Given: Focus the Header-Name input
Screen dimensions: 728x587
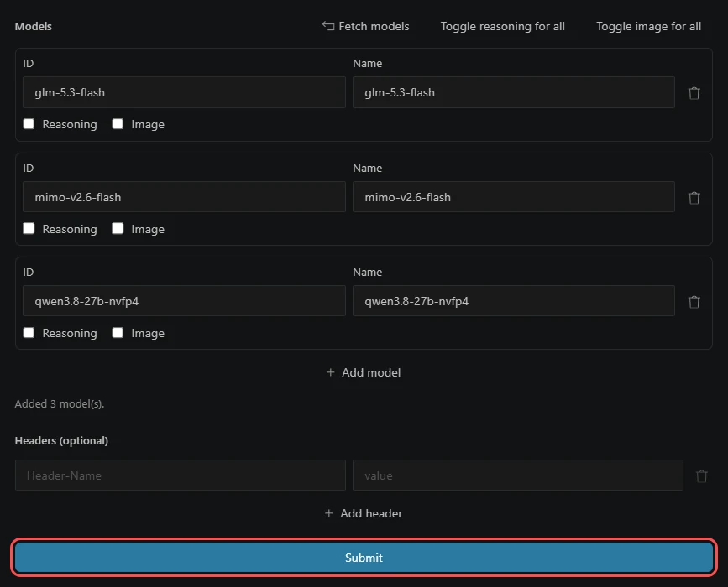Looking at the screenshot, I should 181,475.
